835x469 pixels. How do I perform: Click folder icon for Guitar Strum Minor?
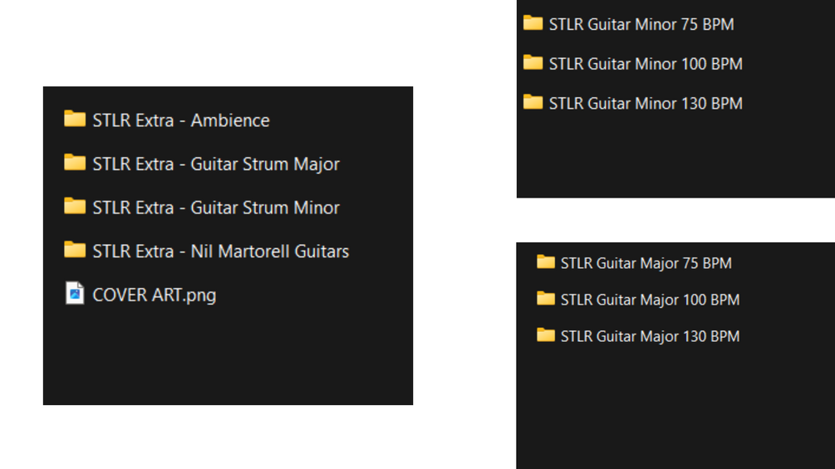click(75, 207)
